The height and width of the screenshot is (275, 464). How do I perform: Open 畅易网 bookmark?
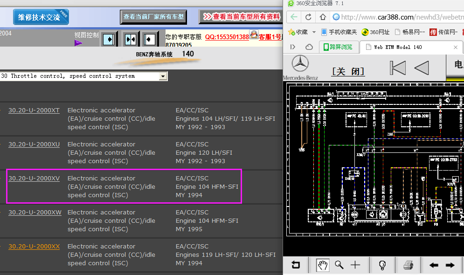410,32
